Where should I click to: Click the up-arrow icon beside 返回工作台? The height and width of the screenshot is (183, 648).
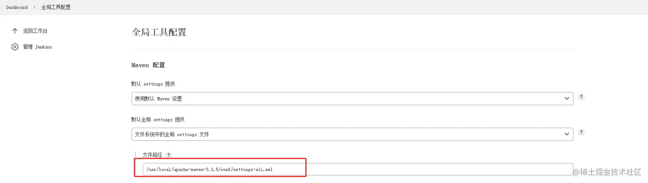click(15, 31)
